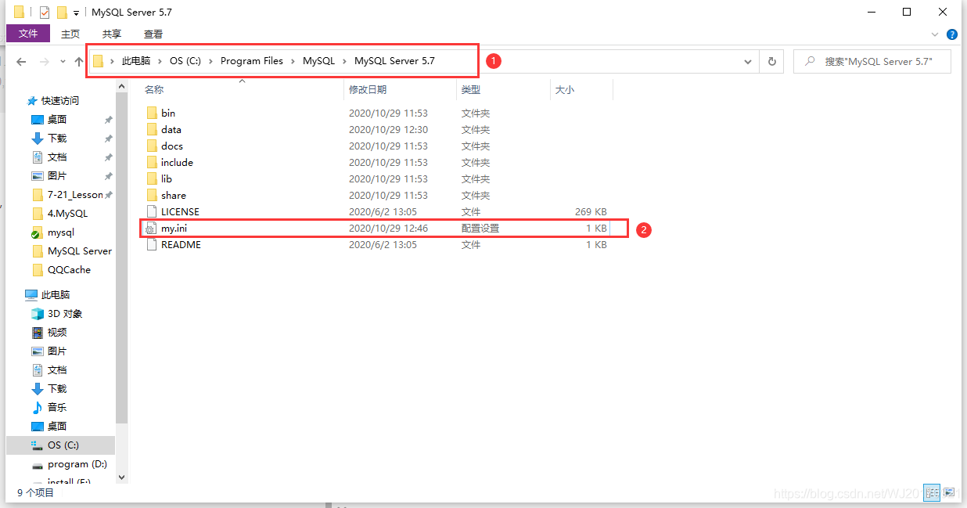Open 快速访问 in navigation pane
967x508 pixels.
(60, 101)
